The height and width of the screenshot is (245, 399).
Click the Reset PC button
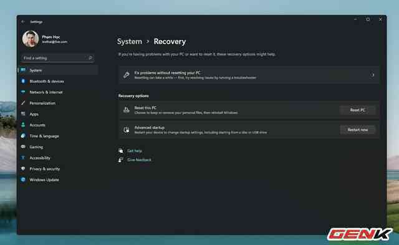tap(357, 110)
